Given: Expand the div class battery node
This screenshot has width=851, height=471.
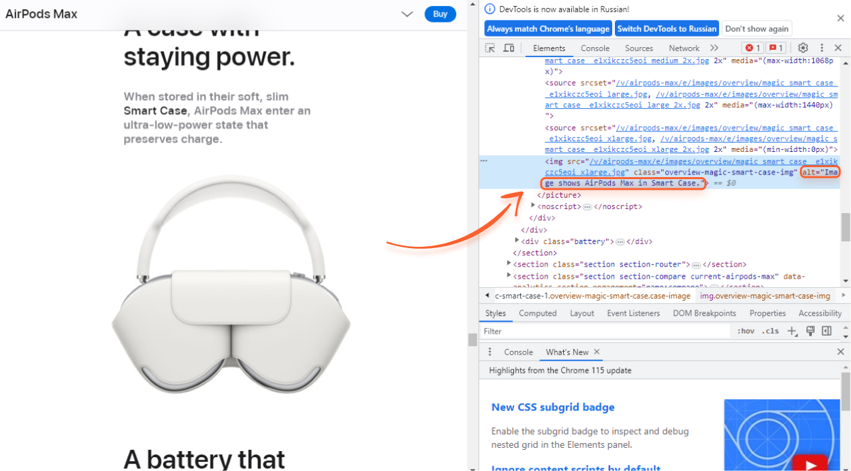Looking at the screenshot, I should (x=517, y=241).
